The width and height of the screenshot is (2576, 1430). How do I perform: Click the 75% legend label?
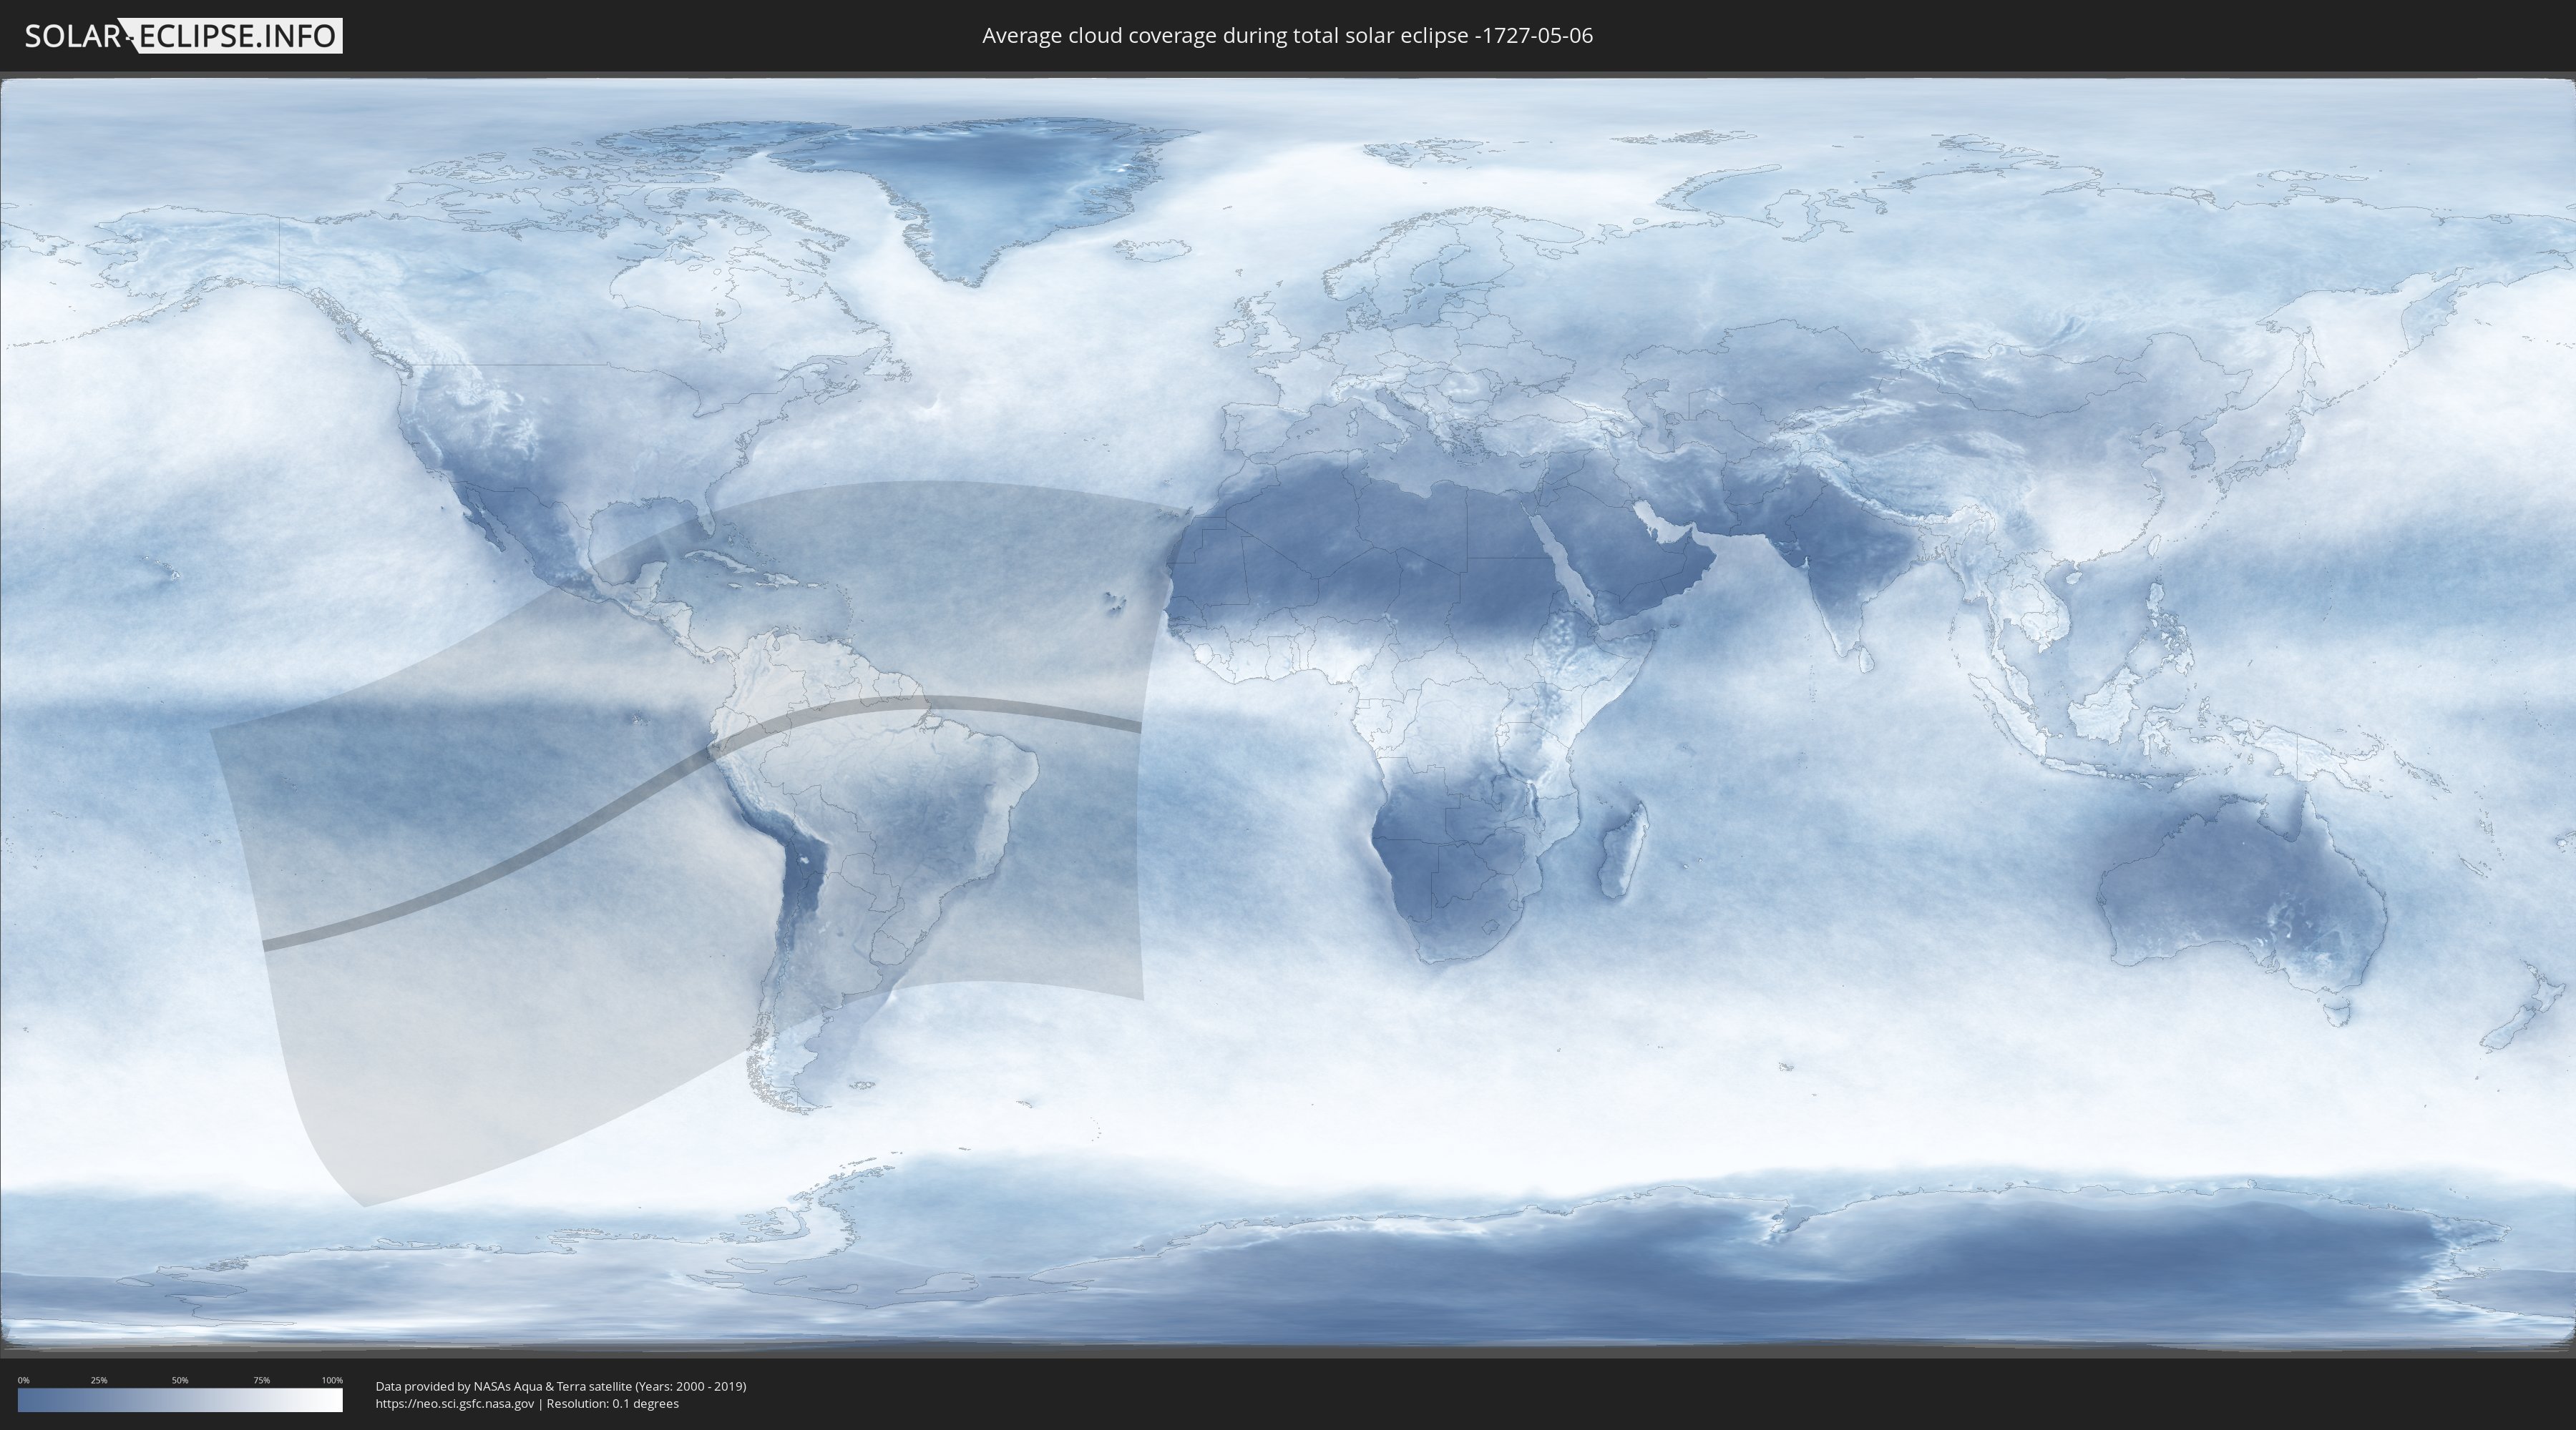261,1380
